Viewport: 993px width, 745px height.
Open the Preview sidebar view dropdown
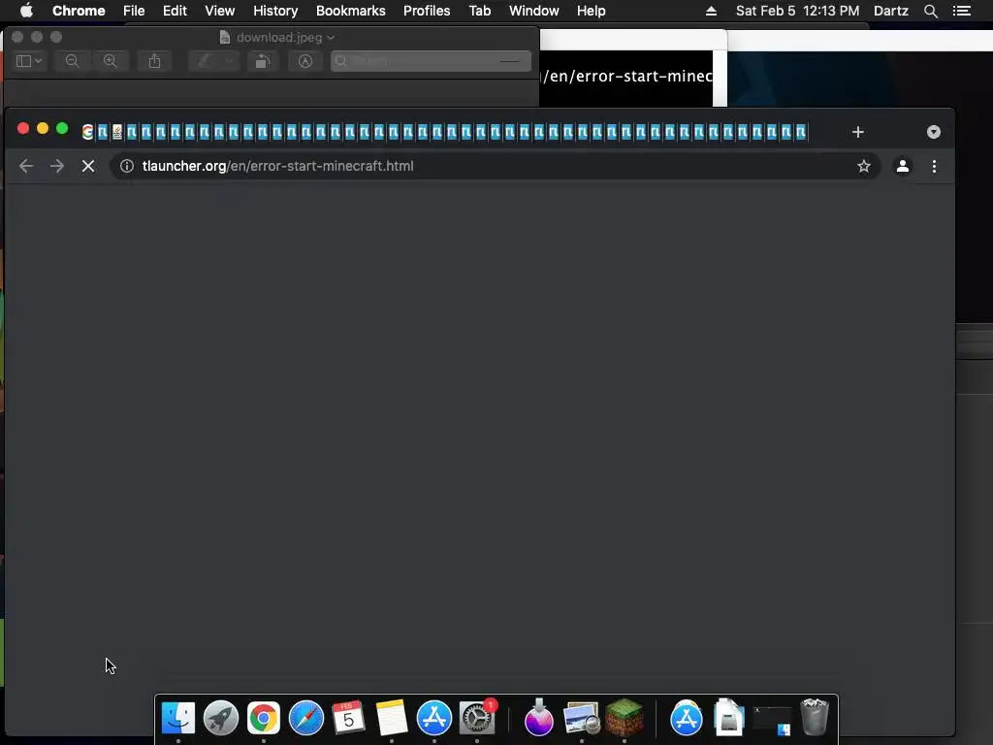click(x=29, y=61)
